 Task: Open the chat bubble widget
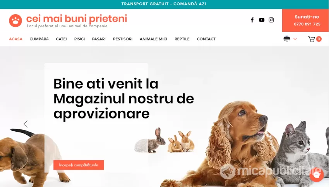click(x=317, y=175)
